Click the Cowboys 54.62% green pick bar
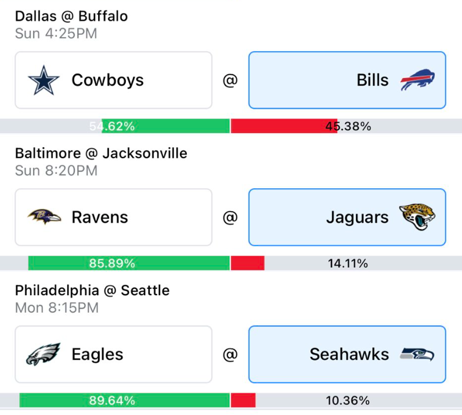Image resolution: width=462 pixels, height=415 pixels. [166, 126]
